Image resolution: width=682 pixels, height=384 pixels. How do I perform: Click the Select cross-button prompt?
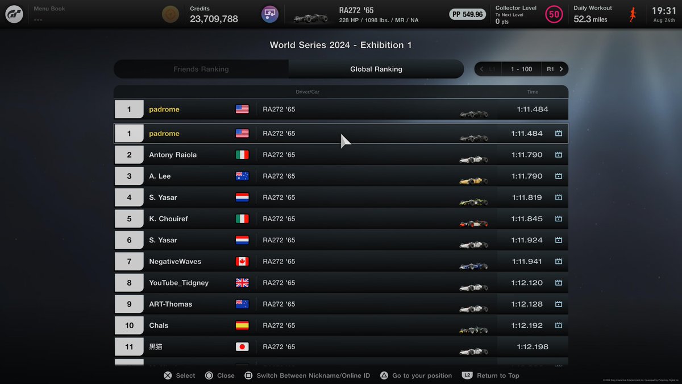pos(179,375)
